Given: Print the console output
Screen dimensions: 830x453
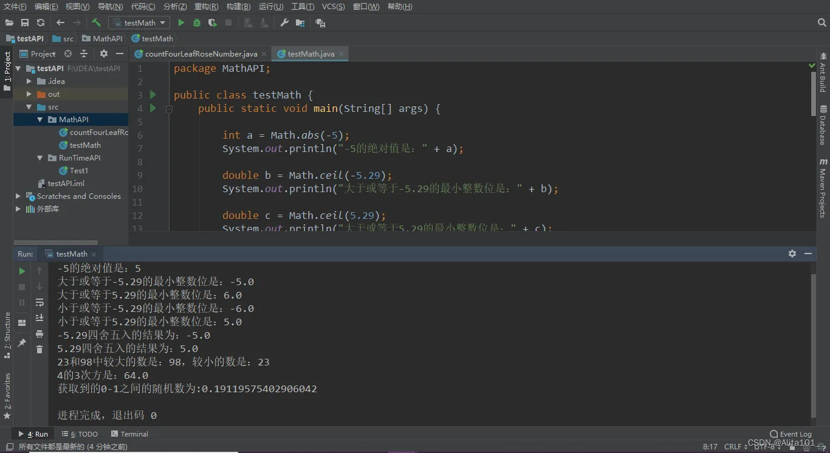Looking at the screenshot, I should 39,334.
